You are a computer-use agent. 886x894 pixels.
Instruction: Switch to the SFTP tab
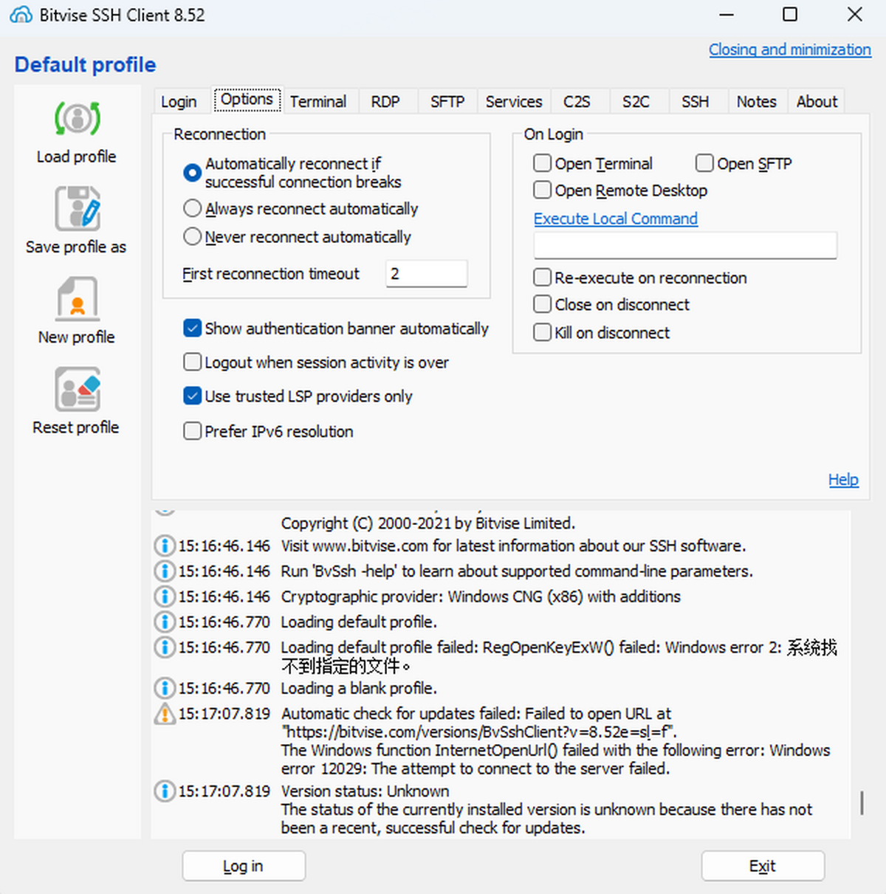click(x=447, y=102)
